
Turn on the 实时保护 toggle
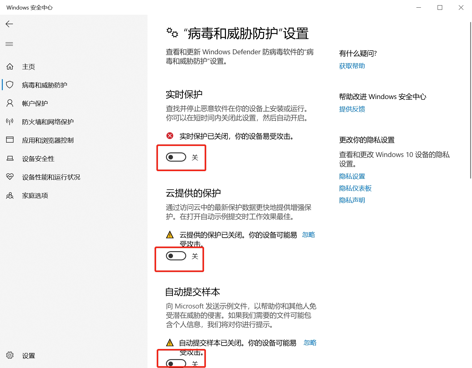point(176,157)
